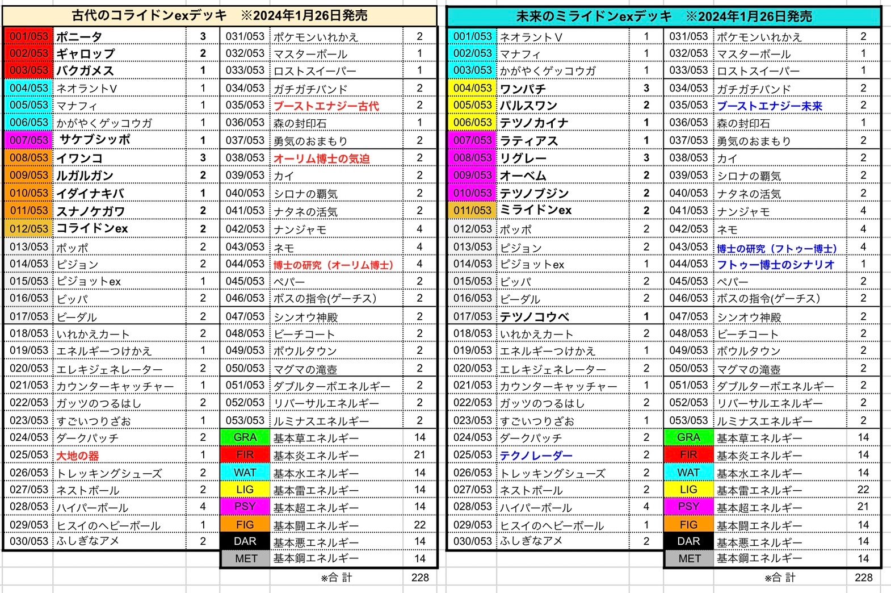The image size is (891, 593).
Task: Select the black DAR cell in ミライドン deck
Action: [x=688, y=542]
